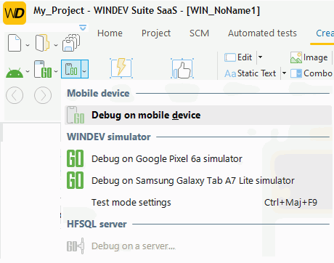Viewport: 334px width, 263px height.
Task: Open the quick access toolbar customize arrow
Action: point(83,28)
